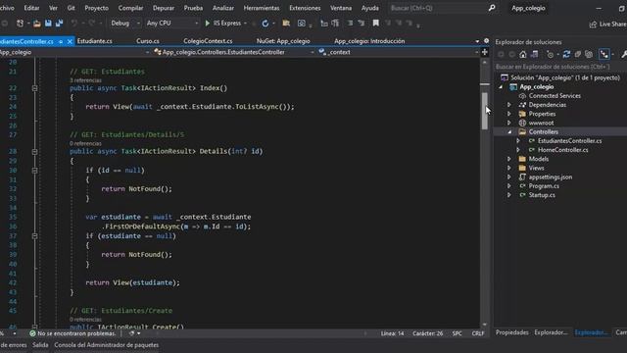Show all files icon in Solution Explorer
Image resolution: width=627 pixels, height=353 pixels.
tap(589, 55)
